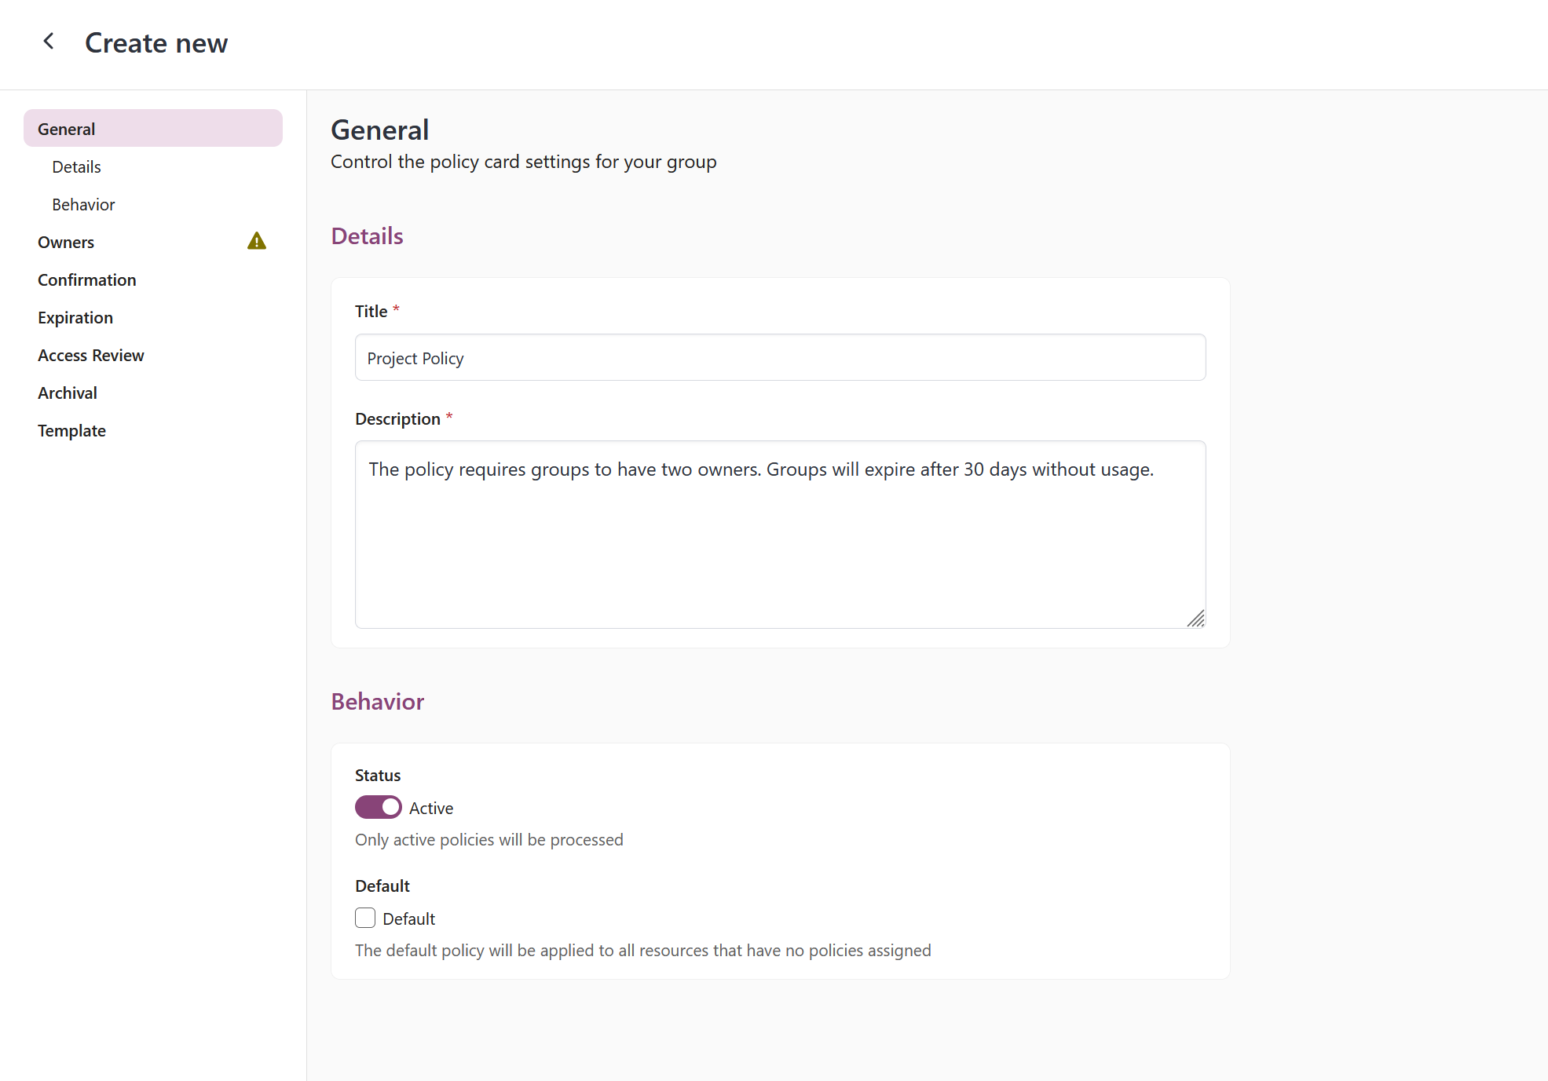Select Access Review in sidebar

(90, 355)
